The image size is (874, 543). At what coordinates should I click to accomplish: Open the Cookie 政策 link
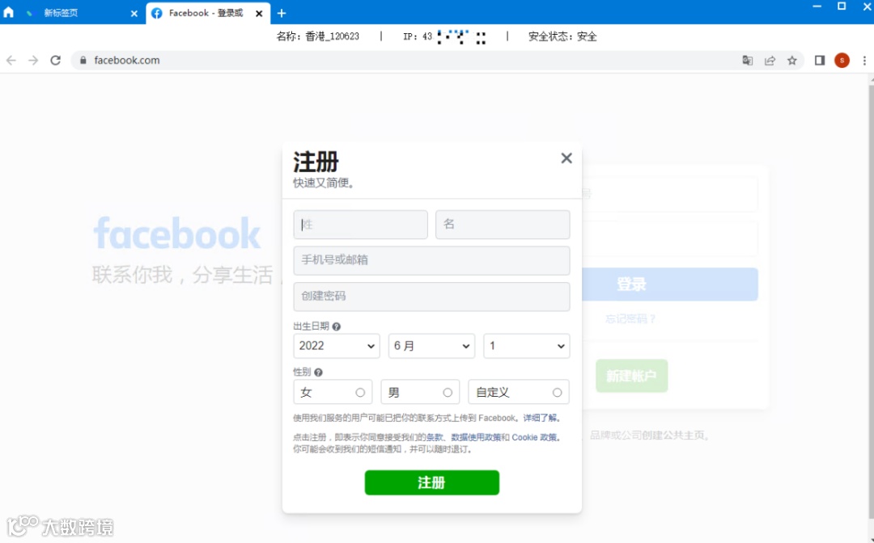534,437
